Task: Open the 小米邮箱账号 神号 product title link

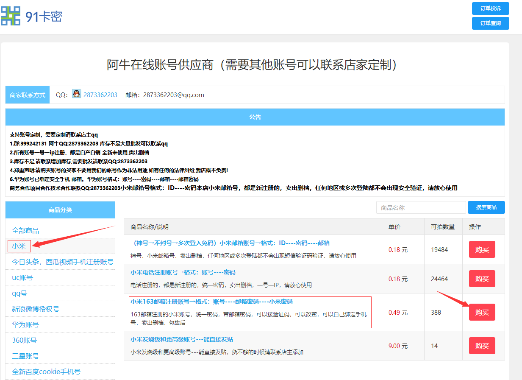Action: click(x=230, y=243)
